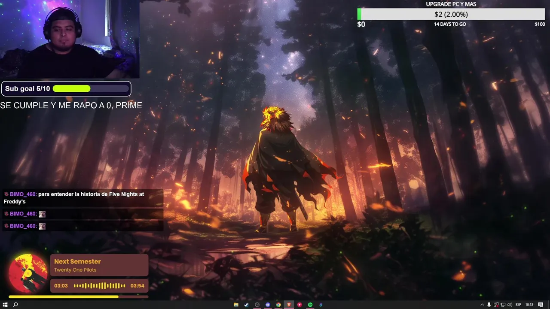This screenshot has height=309, width=550.
Task: Click the audio waveform visualizer
Action: [x=99, y=286]
